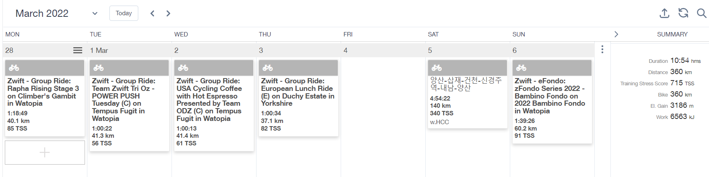Open the hamburger menu on day 28
This screenshot has width=709, height=177.
(x=78, y=50)
